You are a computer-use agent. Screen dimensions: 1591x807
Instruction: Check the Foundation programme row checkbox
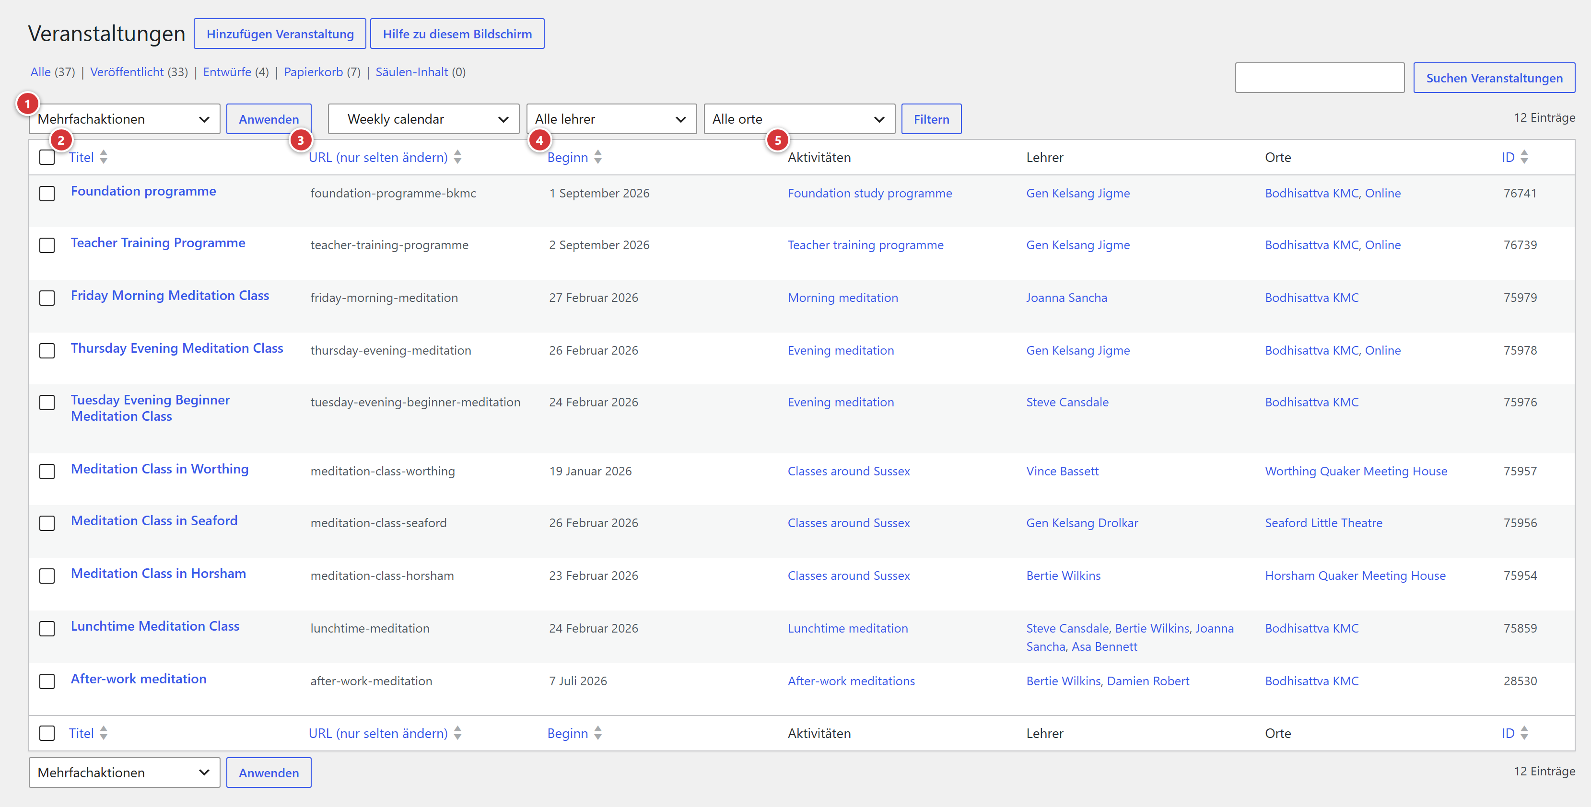point(47,193)
